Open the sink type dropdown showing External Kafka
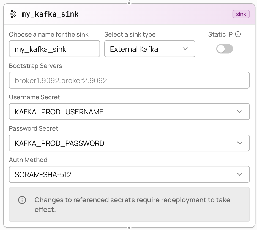The width and height of the screenshot is (257, 230). click(x=150, y=49)
